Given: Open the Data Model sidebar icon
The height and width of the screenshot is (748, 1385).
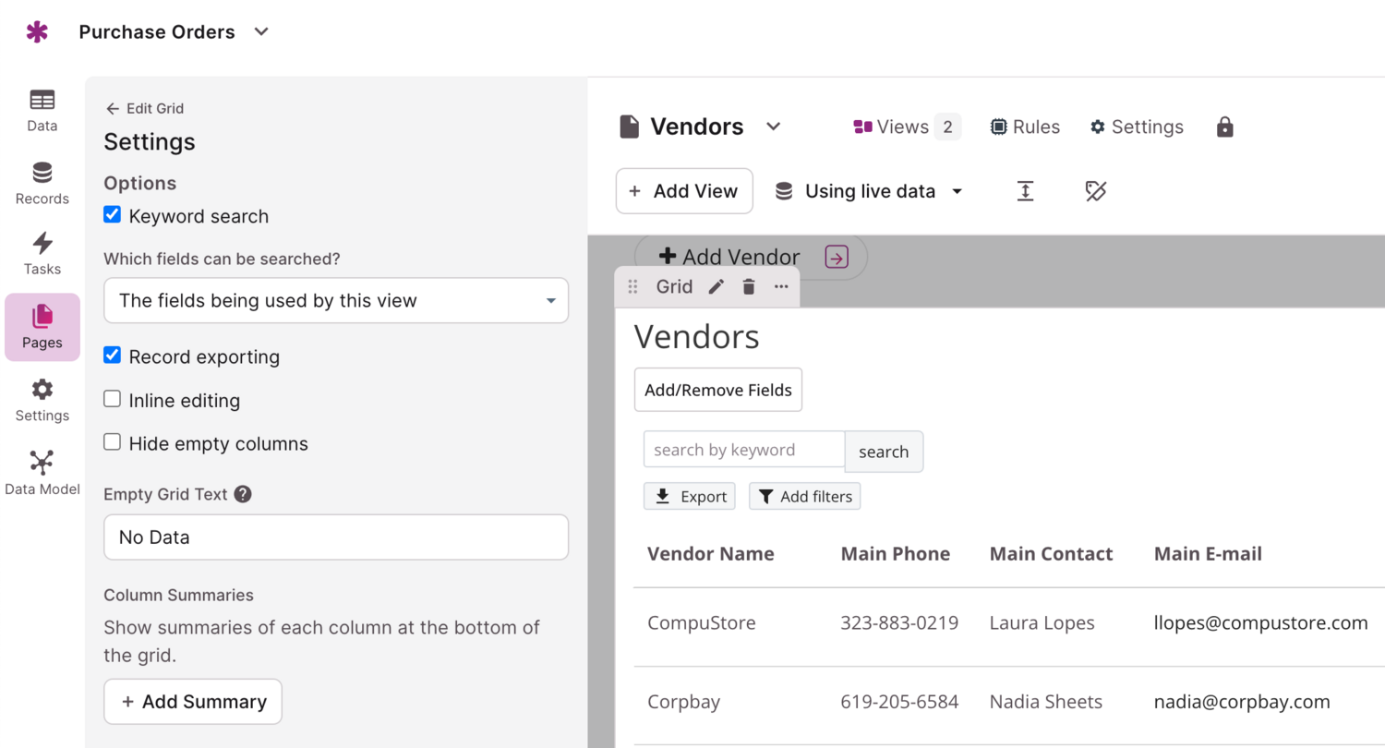Looking at the screenshot, I should pos(42,473).
